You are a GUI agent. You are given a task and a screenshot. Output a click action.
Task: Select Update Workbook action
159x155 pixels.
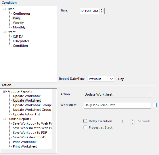(x=27, y=96)
